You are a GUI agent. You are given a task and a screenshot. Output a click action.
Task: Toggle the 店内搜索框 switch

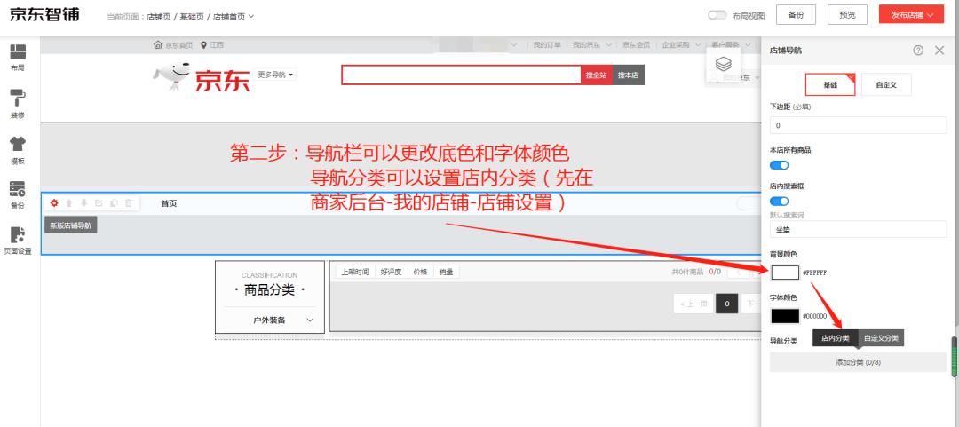click(x=780, y=202)
